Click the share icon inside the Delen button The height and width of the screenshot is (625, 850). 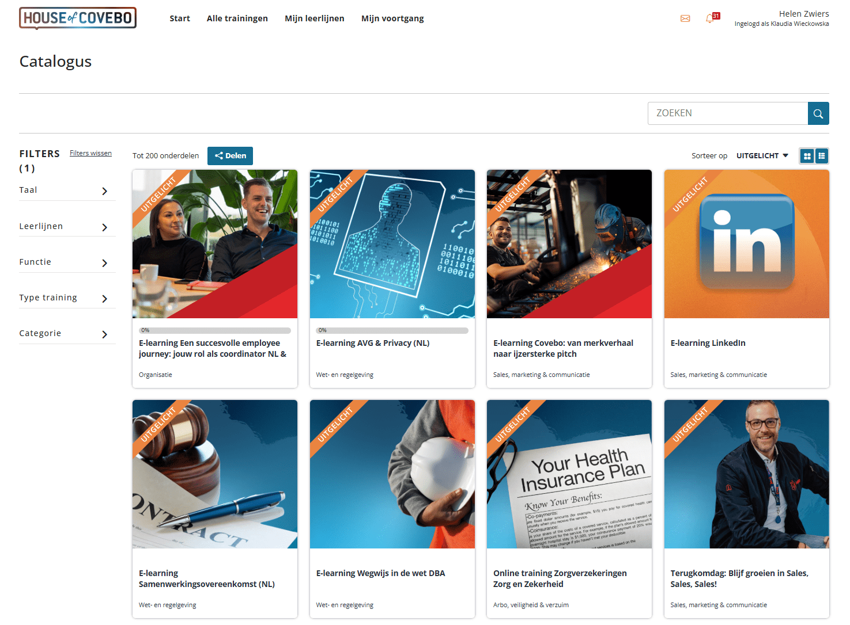pyautogui.click(x=220, y=155)
